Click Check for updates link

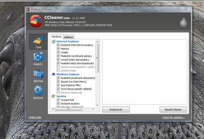coord(174,117)
